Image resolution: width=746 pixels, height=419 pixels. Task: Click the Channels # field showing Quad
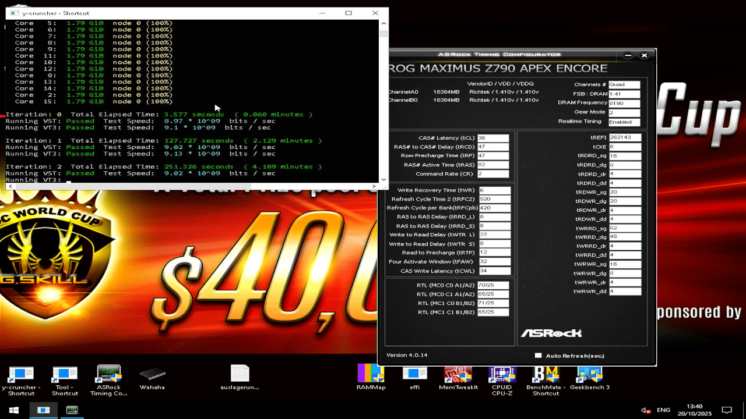(x=624, y=85)
